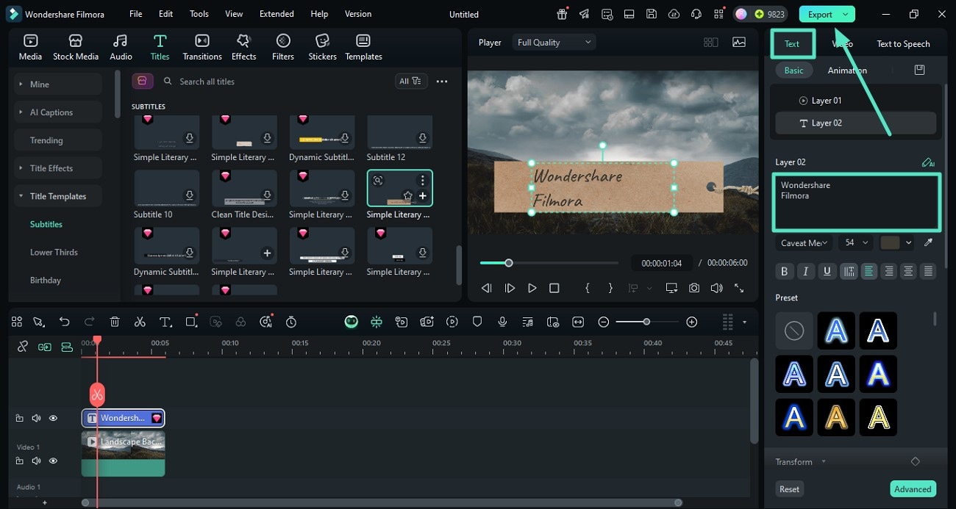Image resolution: width=956 pixels, height=509 pixels.
Task: Click the scissors playhead split button on timeline
Action: (x=97, y=394)
